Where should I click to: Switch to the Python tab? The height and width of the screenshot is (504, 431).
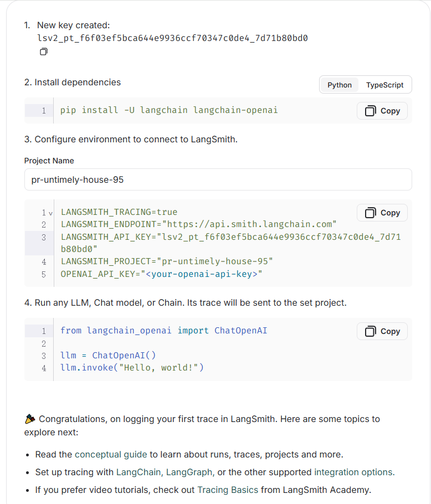[x=340, y=85]
